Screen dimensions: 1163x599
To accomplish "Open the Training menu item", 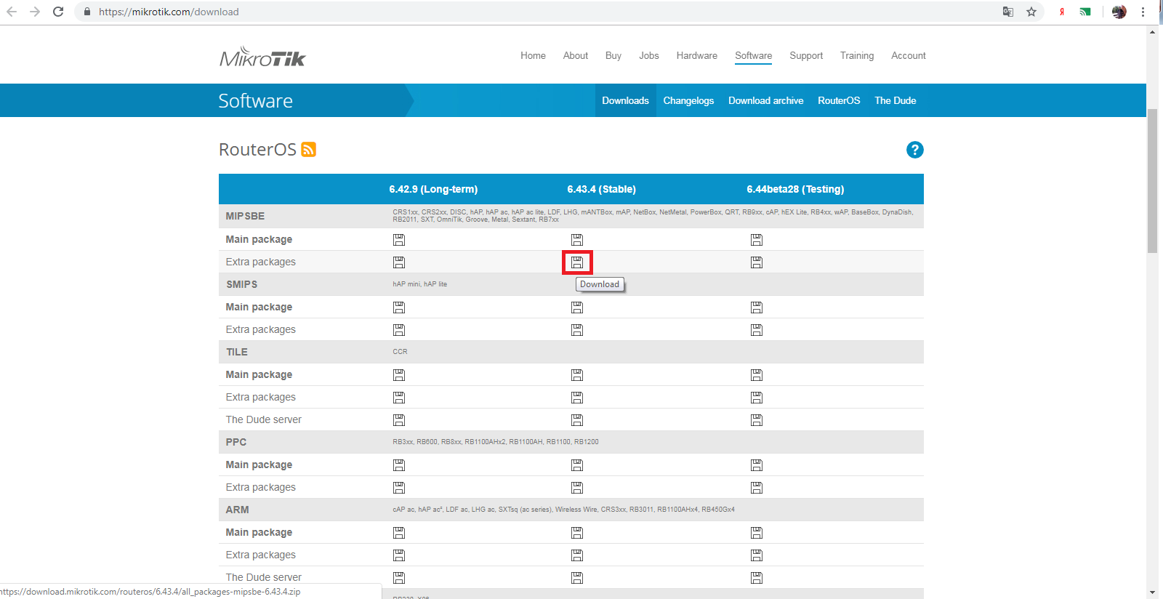I will [x=857, y=55].
